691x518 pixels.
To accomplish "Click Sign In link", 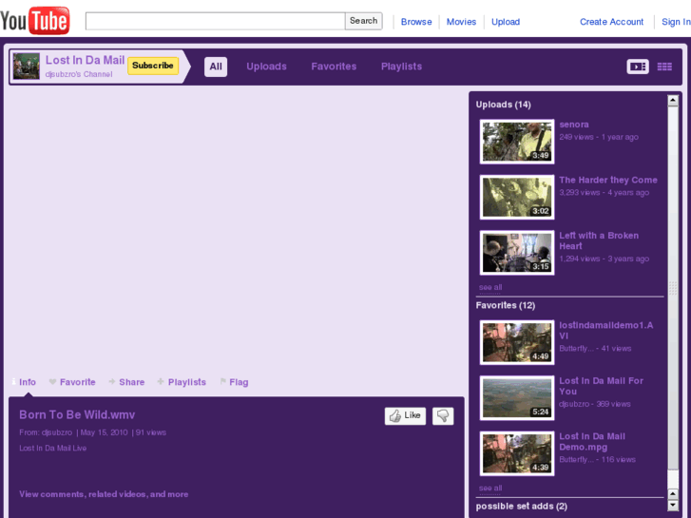I will tap(676, 22).
